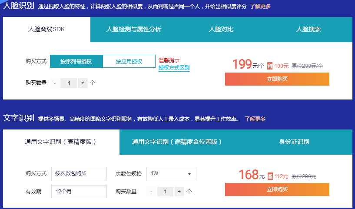This screenshot has width=355, height=209.
Task: Select 按序列号授权 purchase option
Action: click(x=76, y=61)
